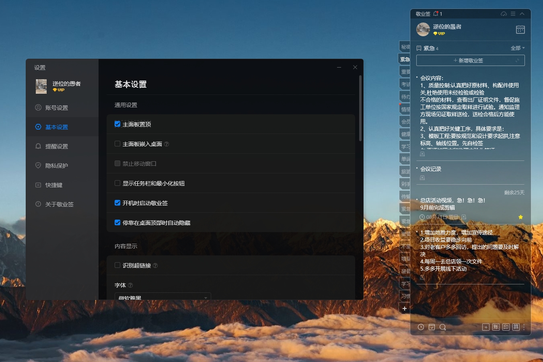Click the 剩余25天 countdown label
543x362 pixels.
pyautogui.click(x=514, y=193)
